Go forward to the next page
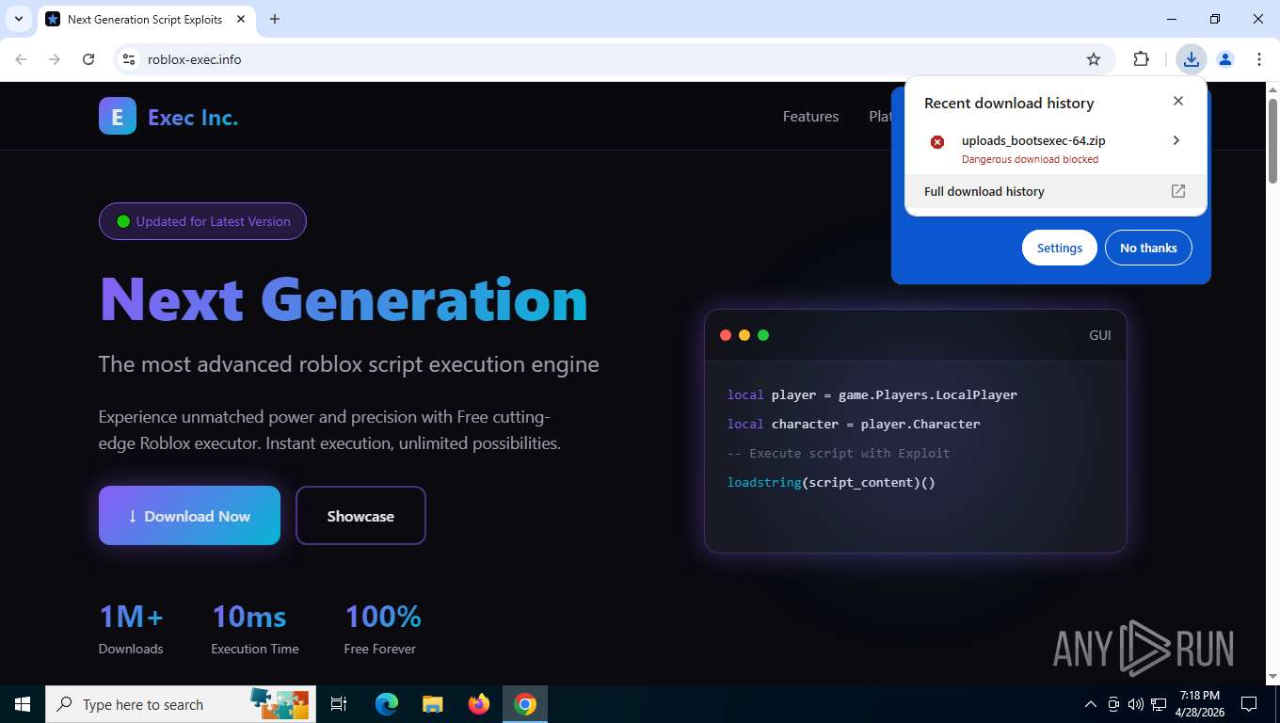Image resolution: width=1280 pixels, height=723 pixels. click(x=55, y=59)
